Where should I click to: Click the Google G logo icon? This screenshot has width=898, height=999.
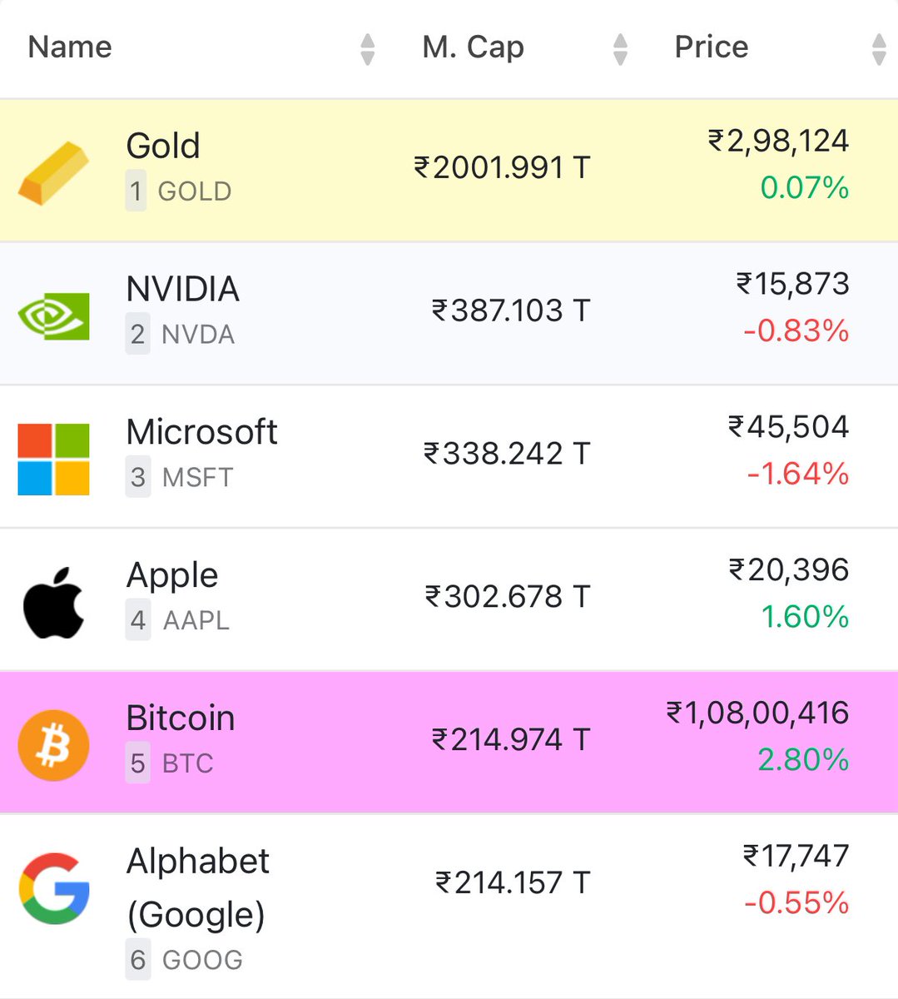click(x=53, y=888)
